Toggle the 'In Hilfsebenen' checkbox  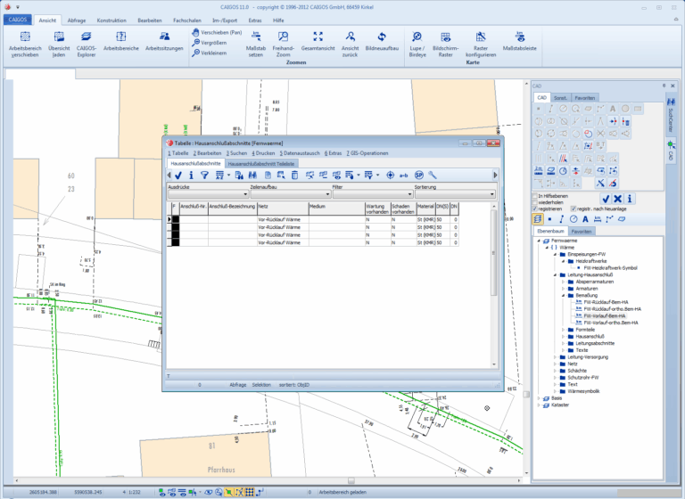(535, 195)
